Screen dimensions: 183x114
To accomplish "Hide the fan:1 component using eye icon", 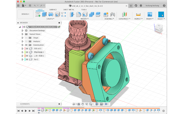I will click(x=27, y=60).
